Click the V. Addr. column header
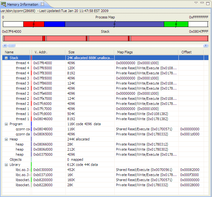The image size is (212, 197). [x=49, y=52]
